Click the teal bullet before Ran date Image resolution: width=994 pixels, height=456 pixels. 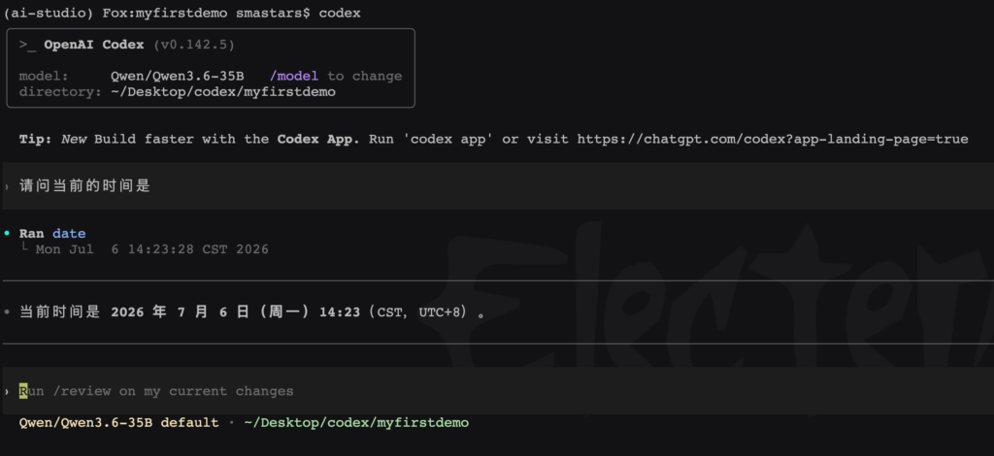(x=7, y=234)
